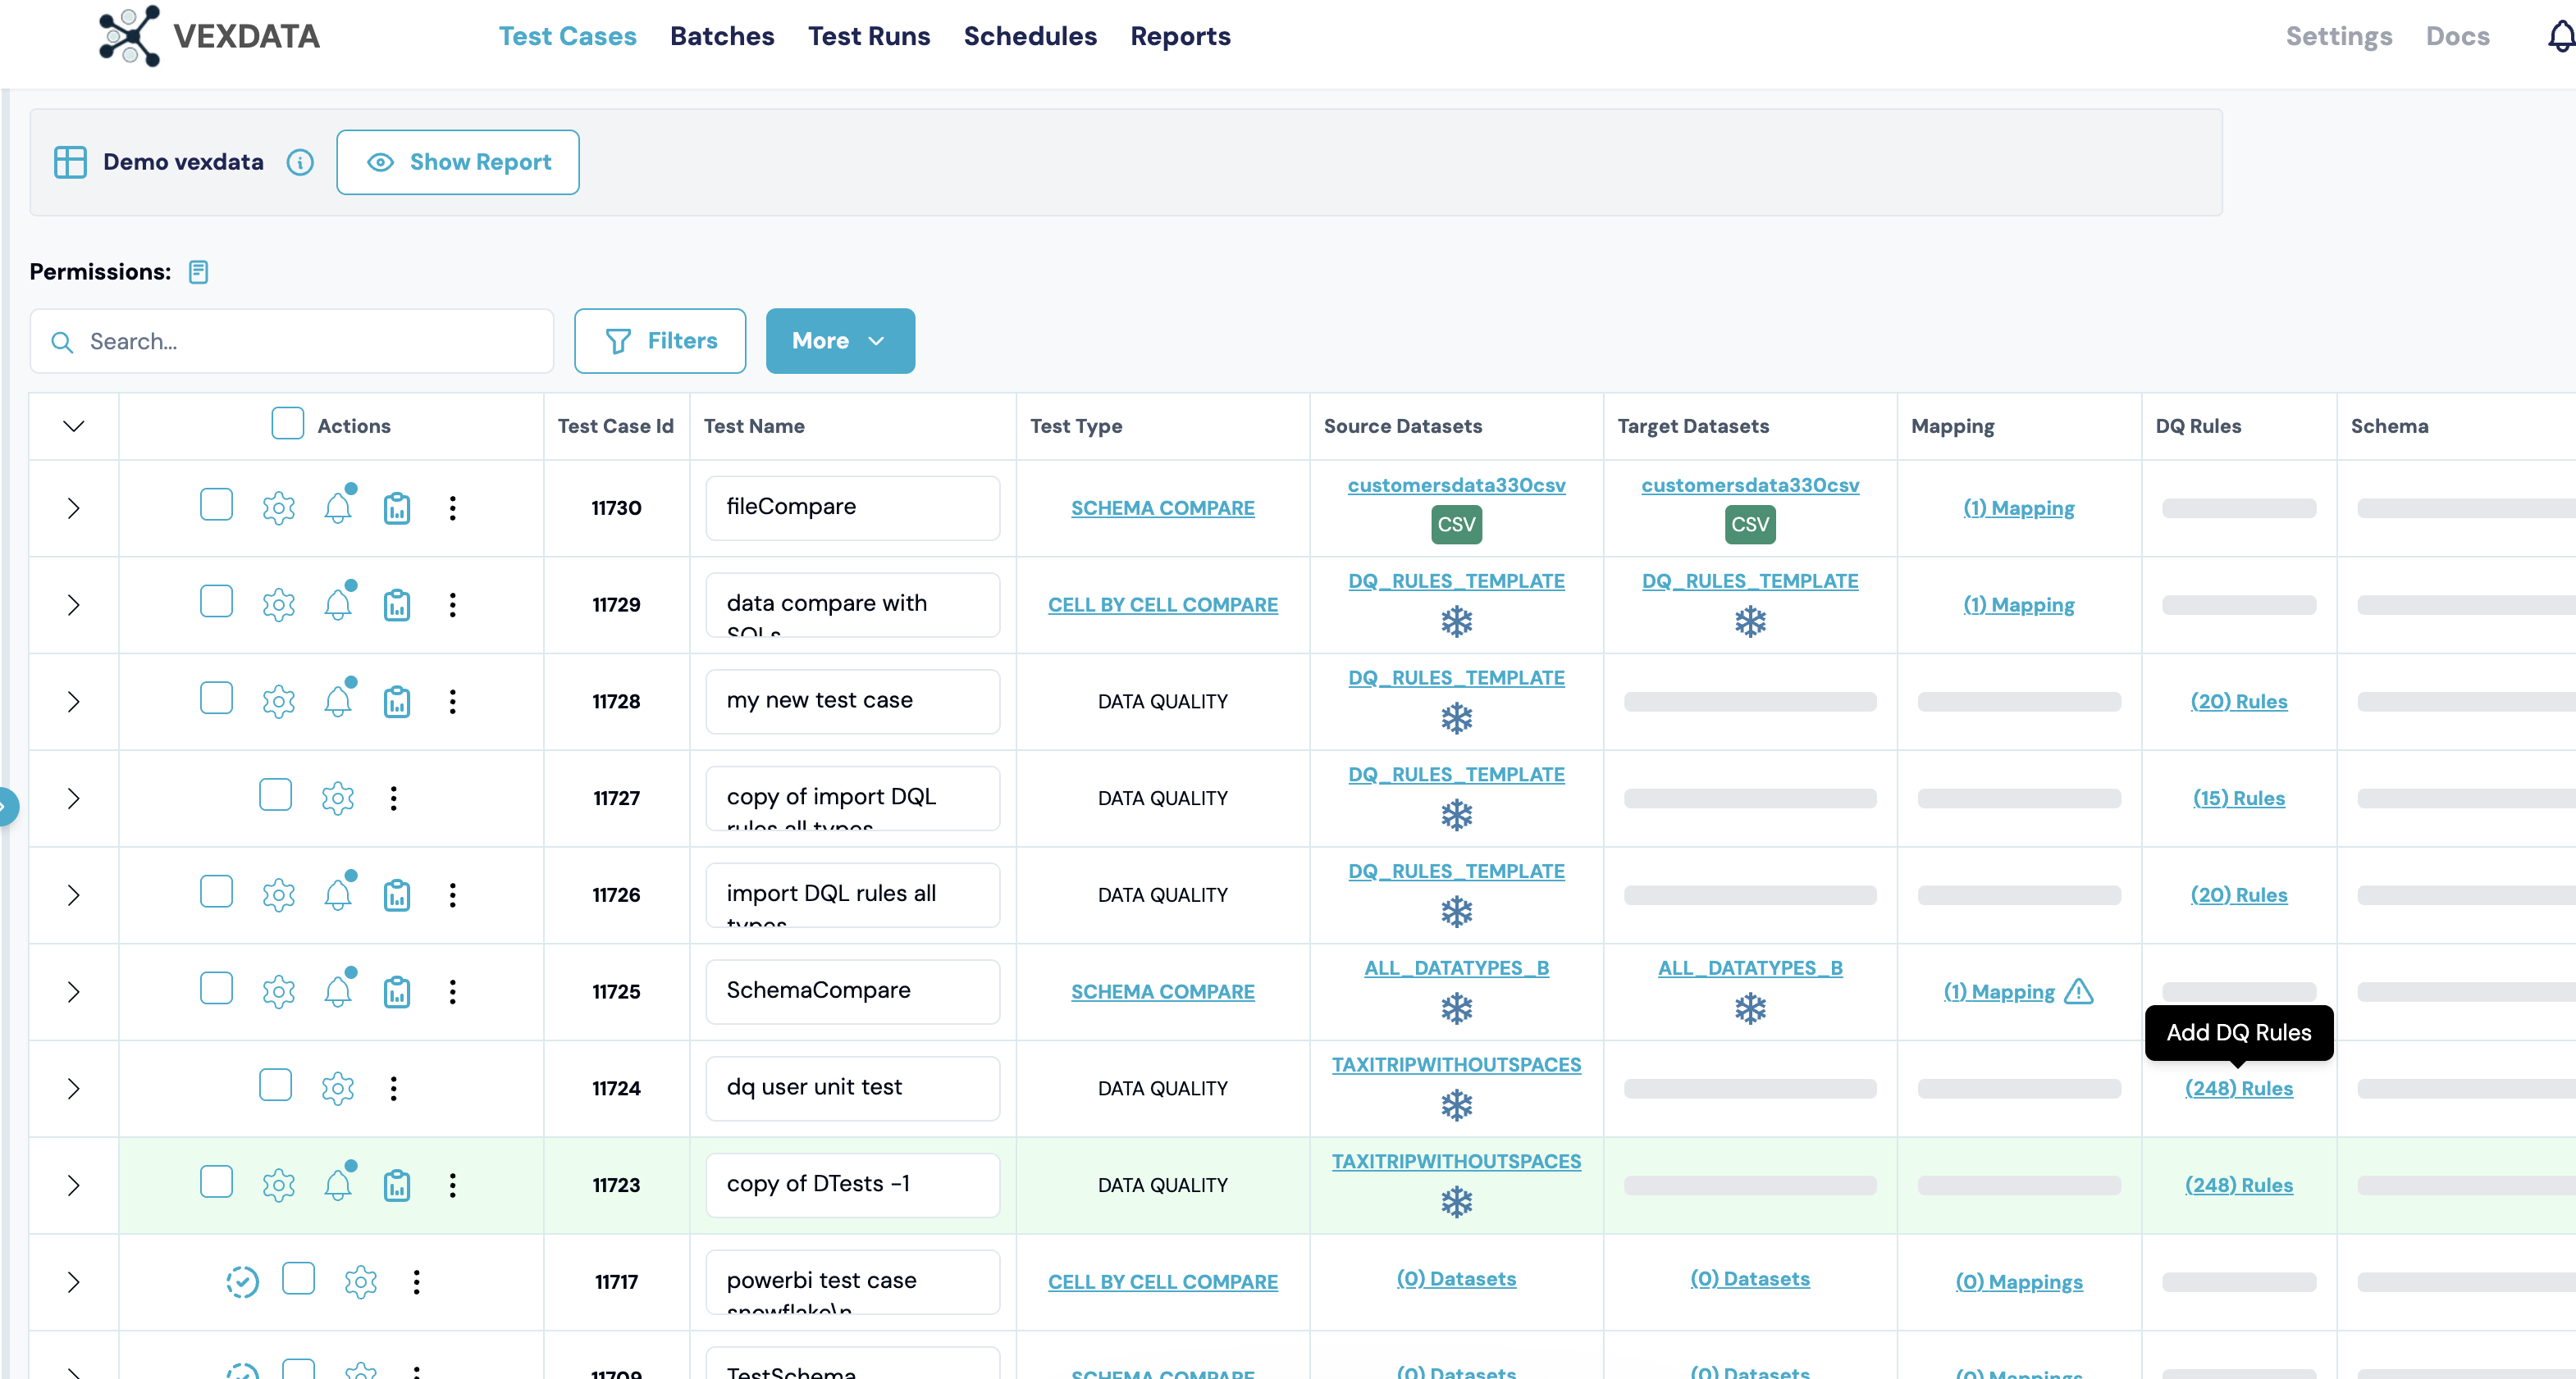Click the settings gear icon for fileCompare row
The width and height of the screenshot is (2576, 1379).
click(278, 507)
